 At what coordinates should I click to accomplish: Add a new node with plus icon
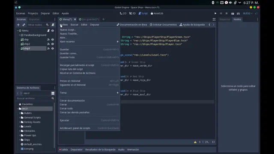coord(18,25)
